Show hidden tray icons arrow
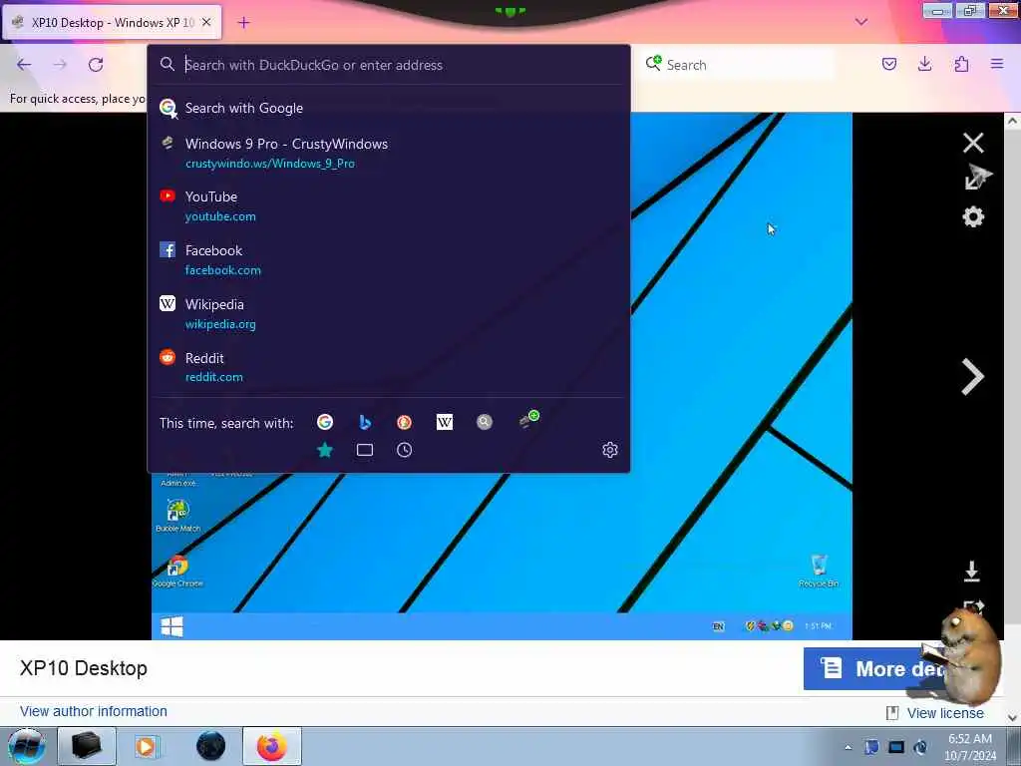This screenshot has width=1021, height=766. coord(848,748)
